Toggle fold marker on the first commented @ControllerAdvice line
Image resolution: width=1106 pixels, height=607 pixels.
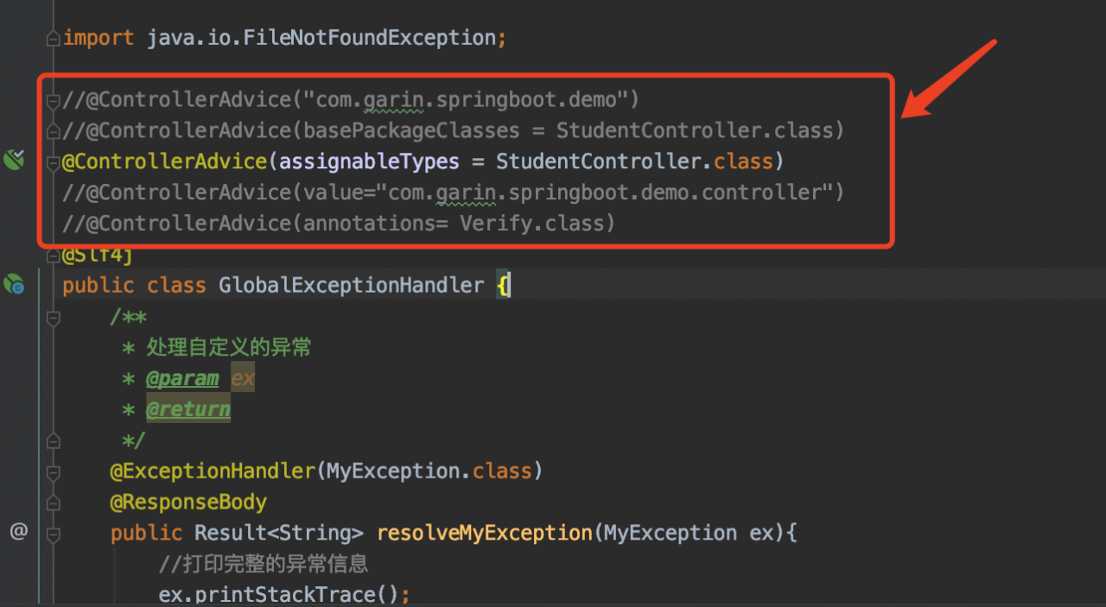pos(54,100)
